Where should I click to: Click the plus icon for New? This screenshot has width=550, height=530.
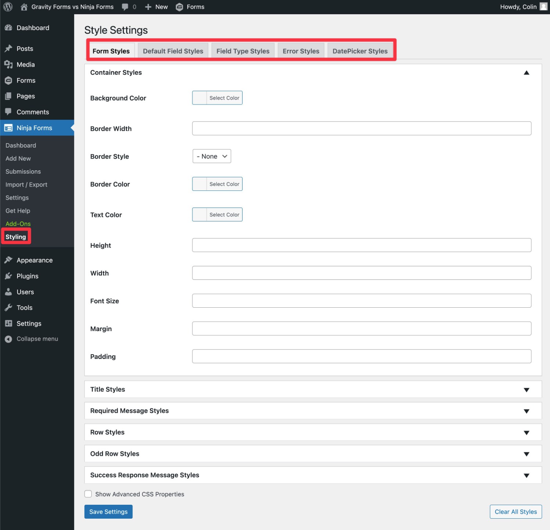pos(148,7)
